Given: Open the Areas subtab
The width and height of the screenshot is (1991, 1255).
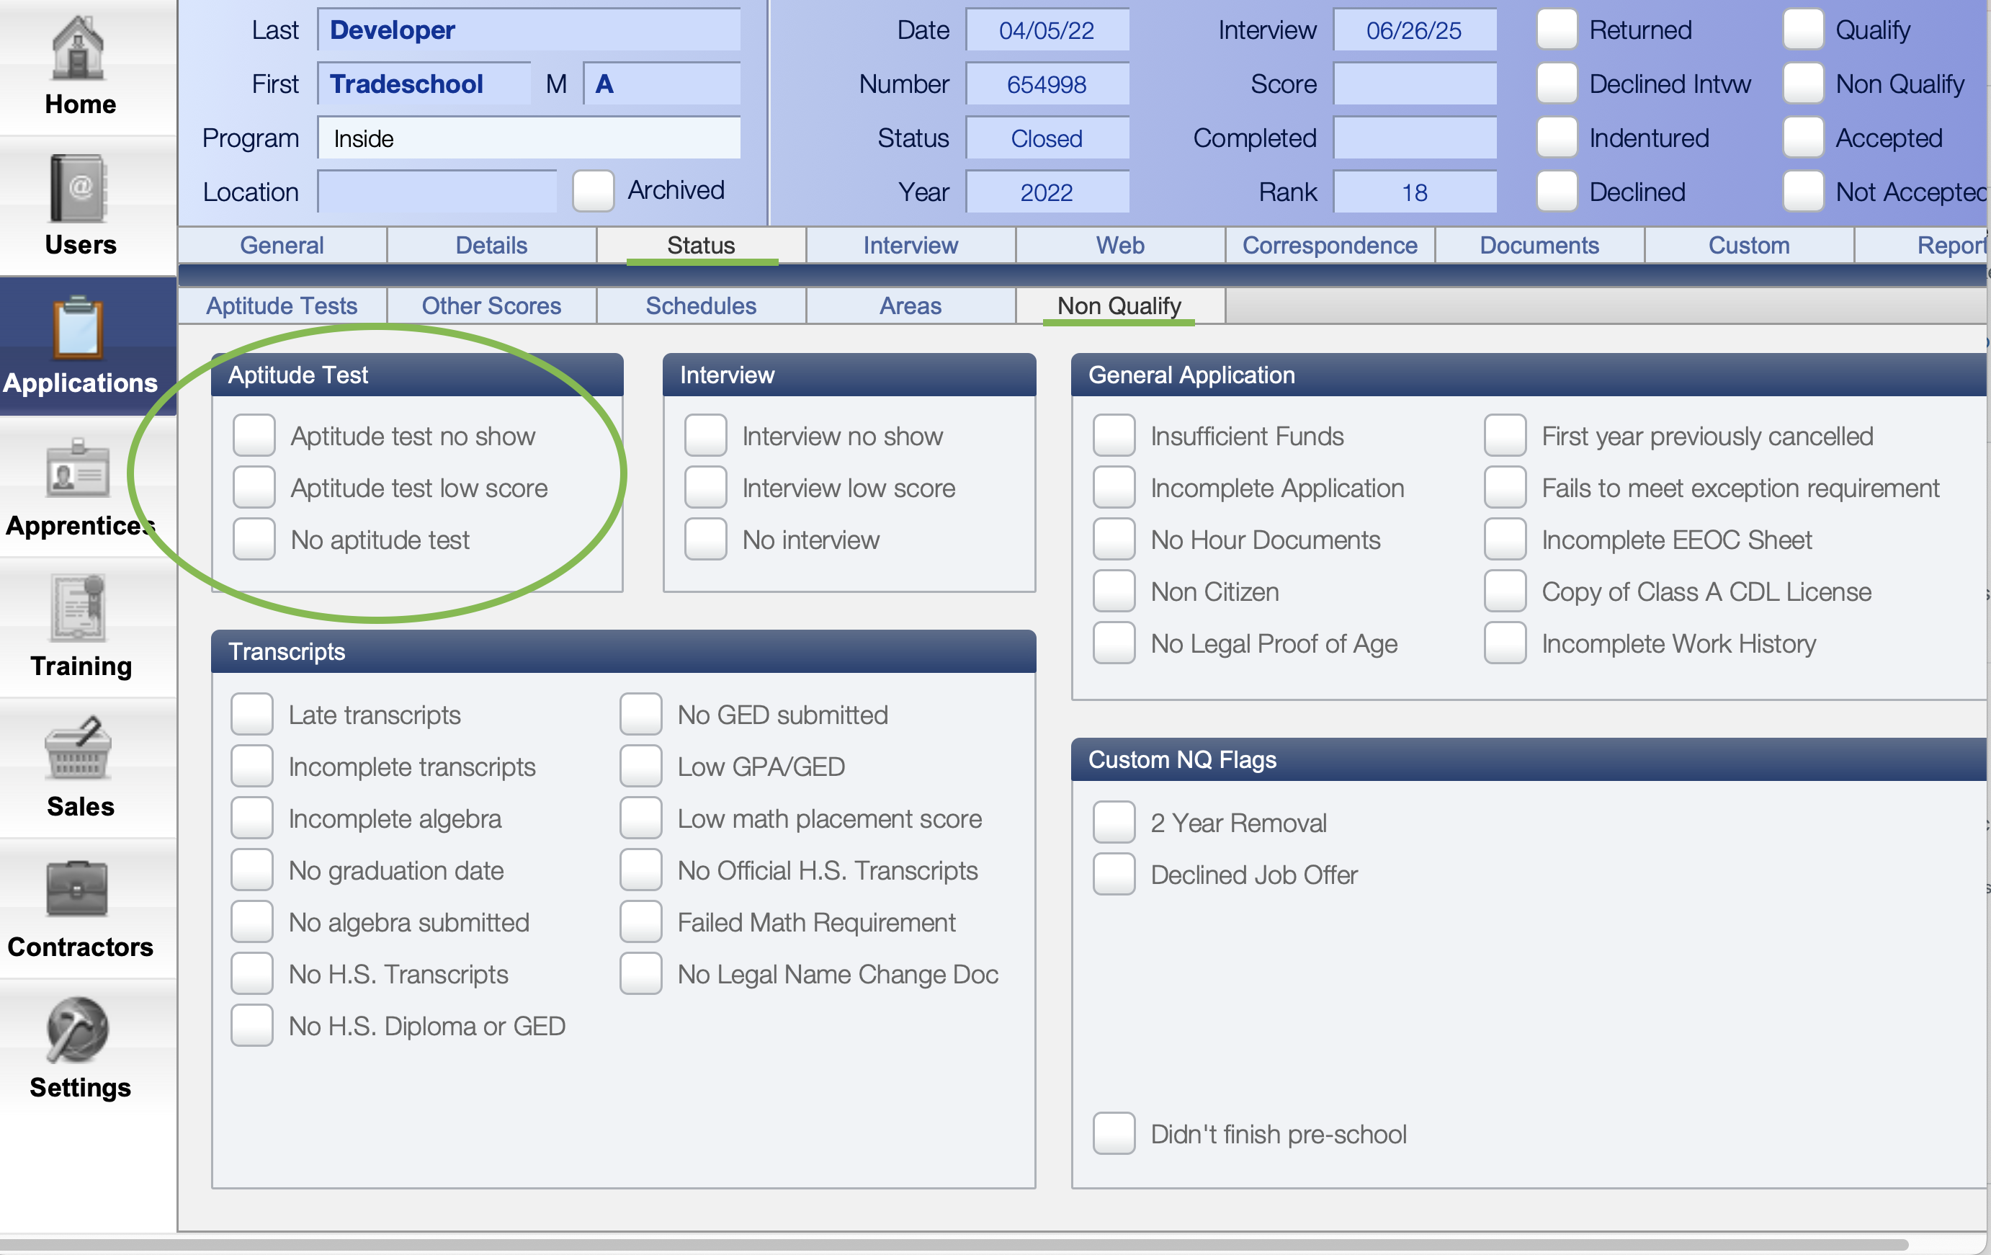Looking at the screenshot, I should pyautogui.click(x=911, y=306).
